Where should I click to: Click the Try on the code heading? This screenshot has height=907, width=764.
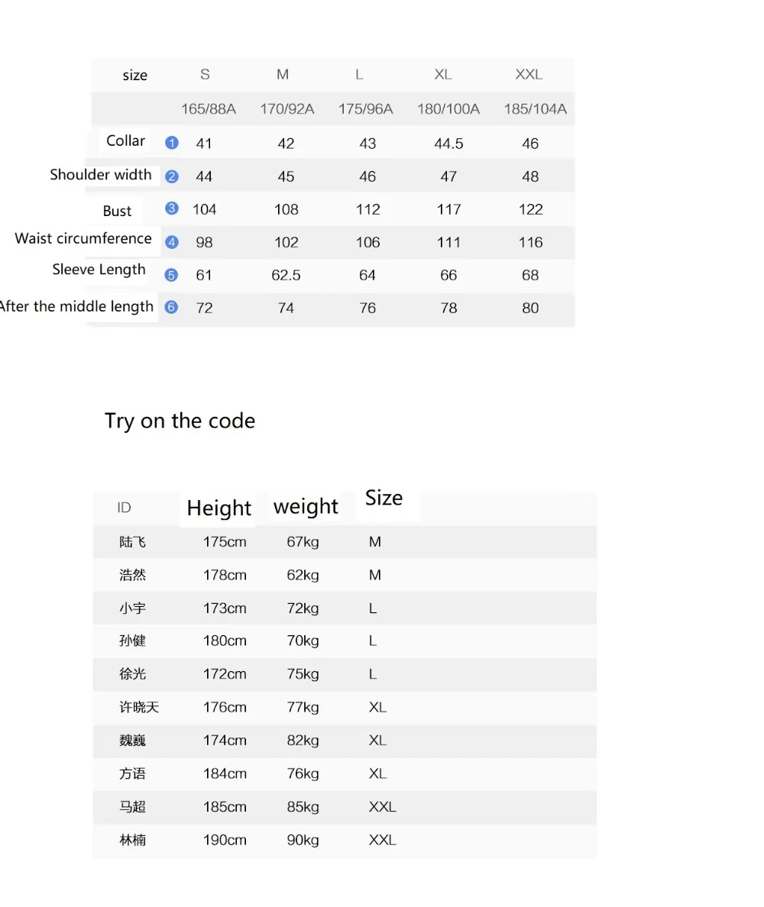(x=180, y=421)
